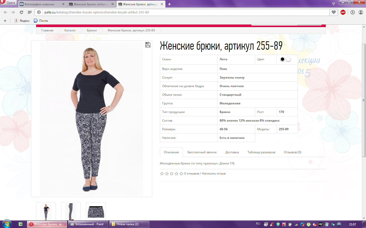Open the Почта bookmark
Viewport: 366px width, 228px height.
pyautogui.click(x=41, y=21)
